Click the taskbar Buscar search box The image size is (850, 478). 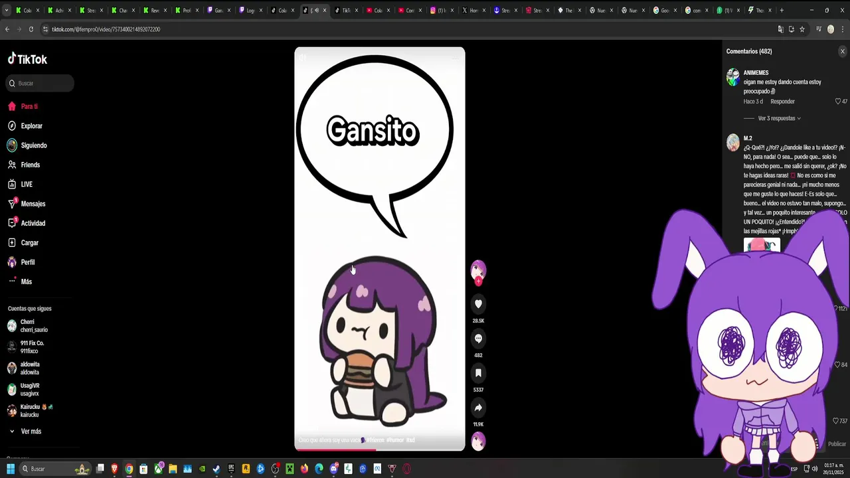coord(55,469)
